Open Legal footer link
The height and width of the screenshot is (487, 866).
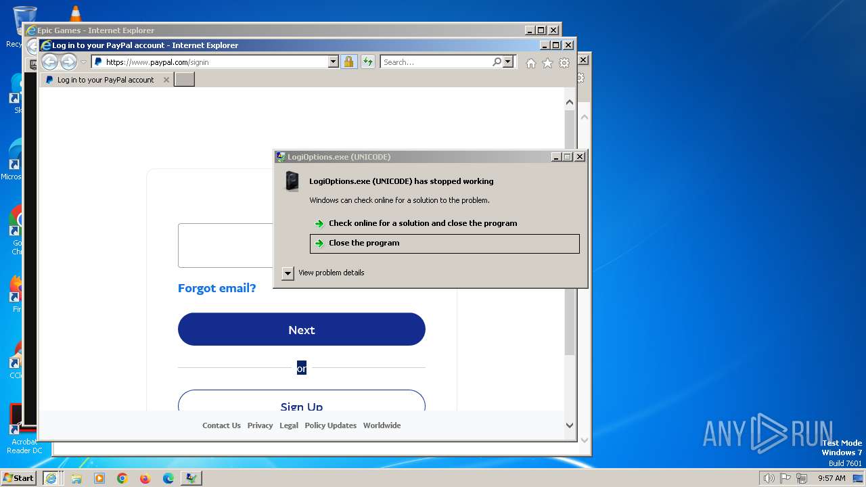pos(289,425)
